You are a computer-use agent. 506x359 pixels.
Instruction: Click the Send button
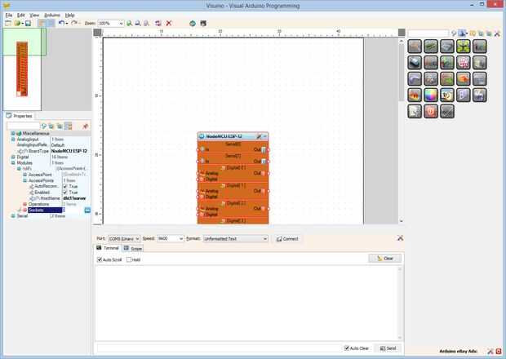(x=388, y=348)
